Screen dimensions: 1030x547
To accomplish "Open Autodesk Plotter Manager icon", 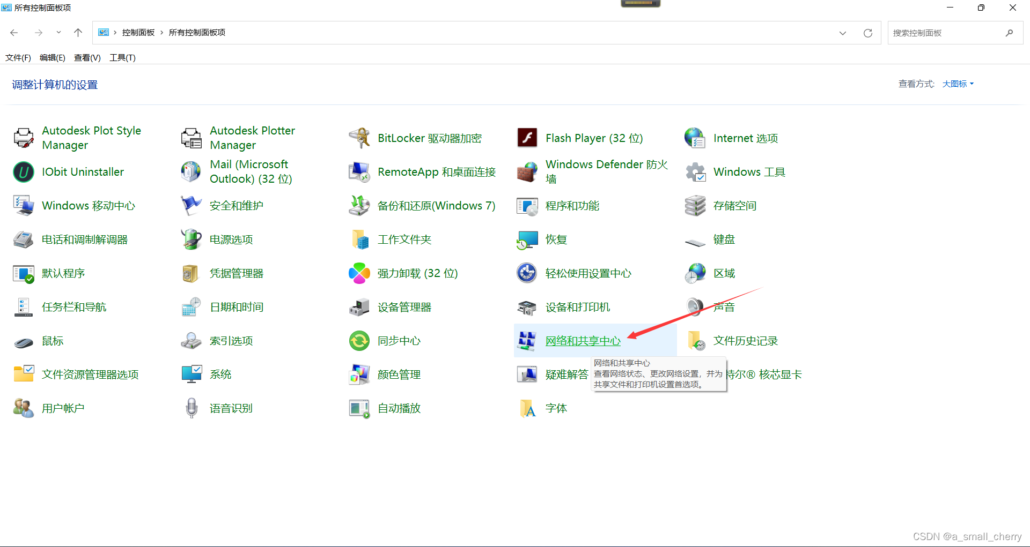I will click(192, 138).
